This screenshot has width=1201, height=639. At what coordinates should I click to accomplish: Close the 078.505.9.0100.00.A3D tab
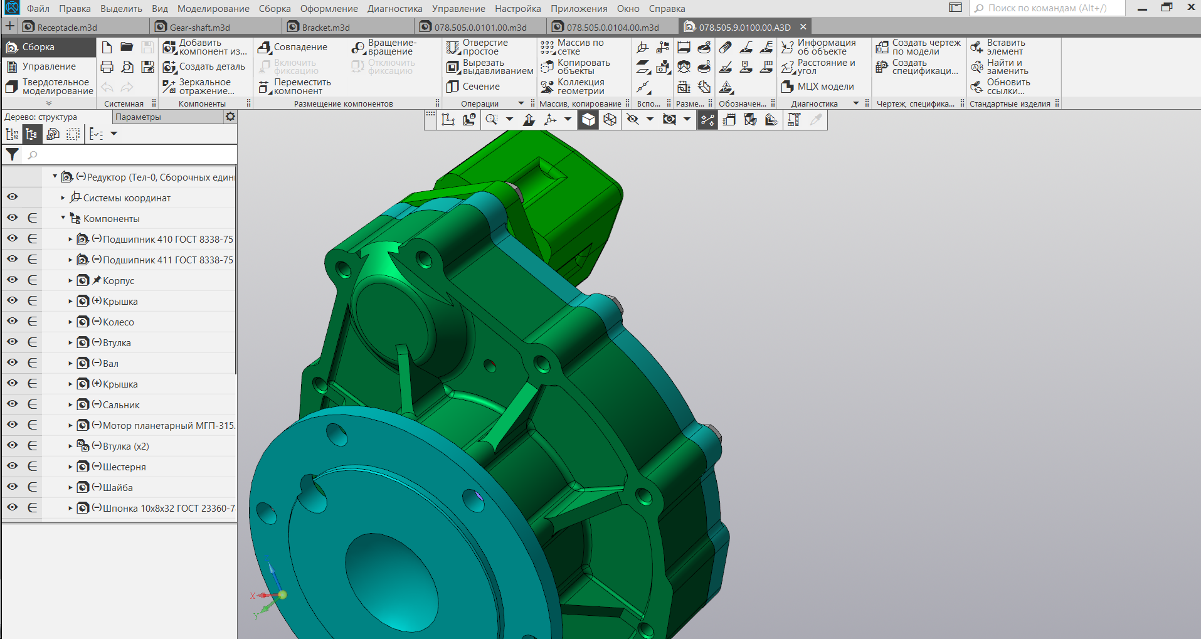(x=803, y=27)
